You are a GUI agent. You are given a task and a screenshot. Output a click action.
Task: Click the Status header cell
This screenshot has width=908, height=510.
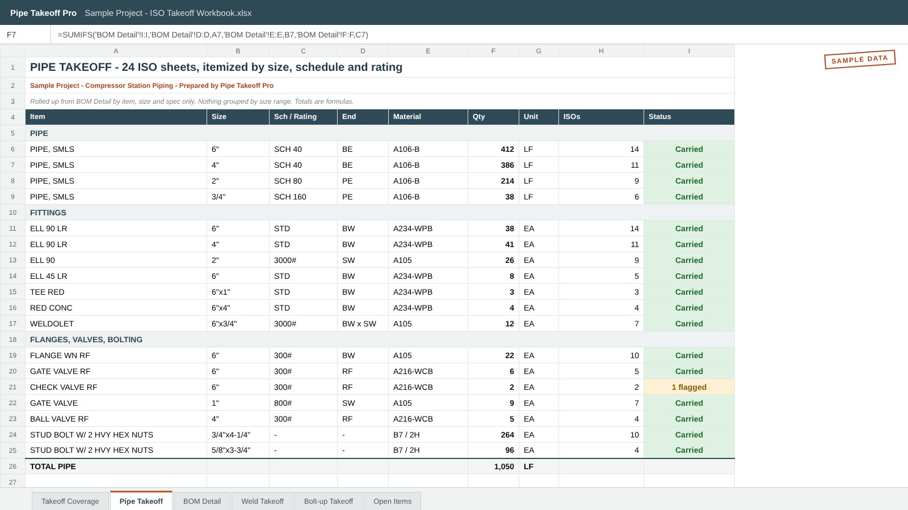pyautogui.click(x=690, y=117)
